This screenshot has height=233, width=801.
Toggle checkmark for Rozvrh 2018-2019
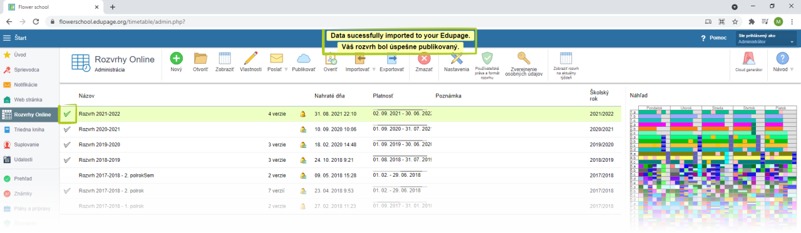(x=67, y=160)
